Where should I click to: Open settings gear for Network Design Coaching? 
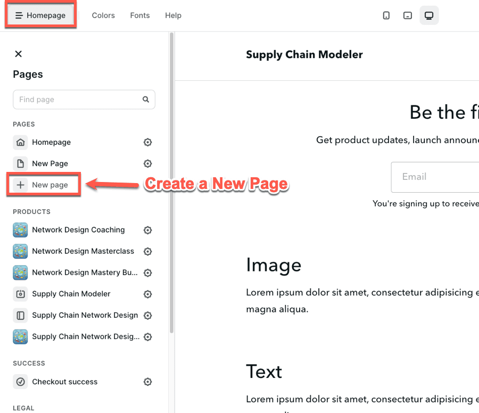coord(148,230)
